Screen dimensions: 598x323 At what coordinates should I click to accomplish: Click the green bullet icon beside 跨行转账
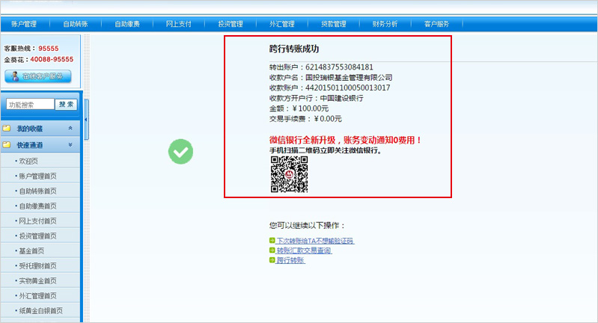click(272, 261)
